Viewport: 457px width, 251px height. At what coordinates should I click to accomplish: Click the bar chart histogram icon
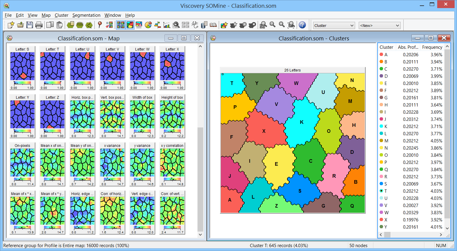(167, 25)
